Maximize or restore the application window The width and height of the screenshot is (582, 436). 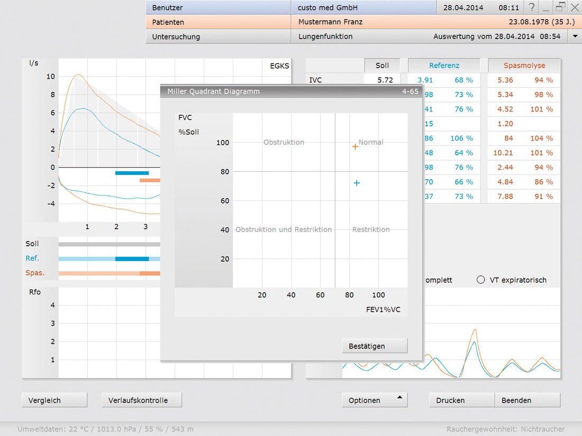(560, 8)
